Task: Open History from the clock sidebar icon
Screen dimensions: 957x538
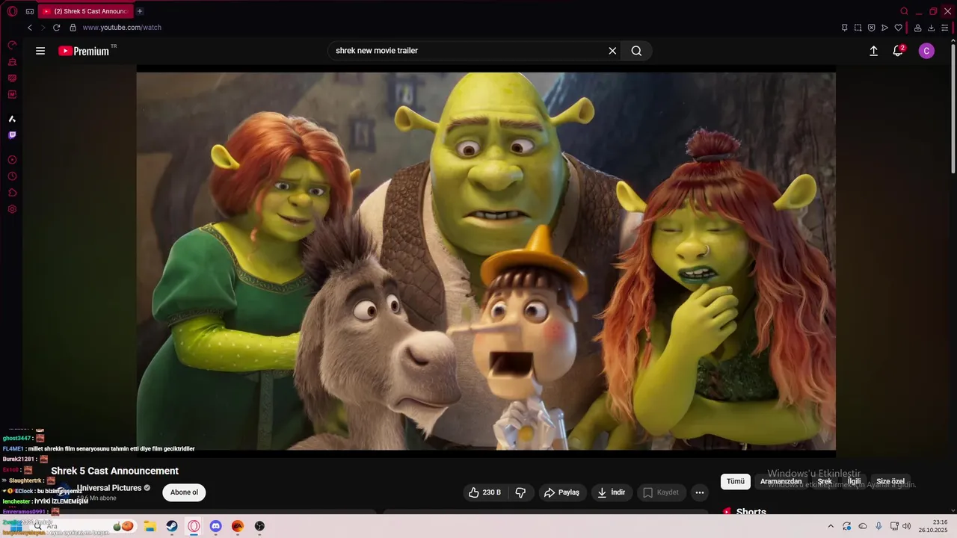Action: [12, 176]
